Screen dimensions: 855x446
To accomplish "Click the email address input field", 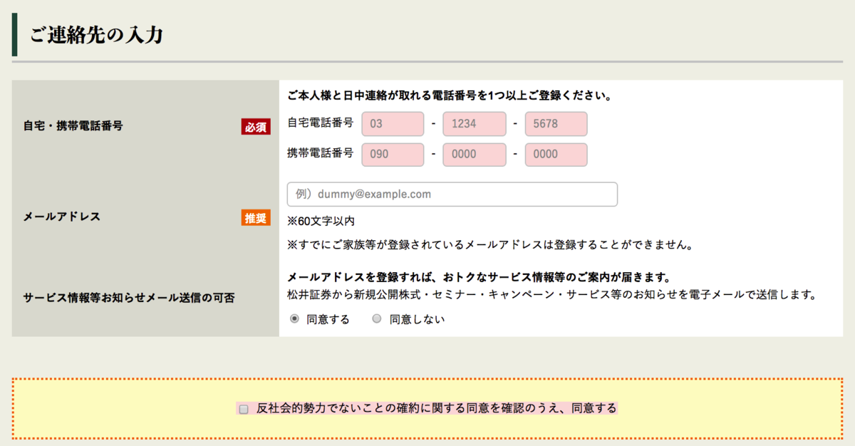I will click(452, 195).
